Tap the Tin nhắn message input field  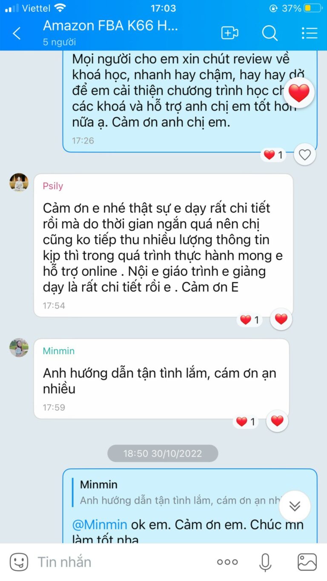click(x=123, y=562)
